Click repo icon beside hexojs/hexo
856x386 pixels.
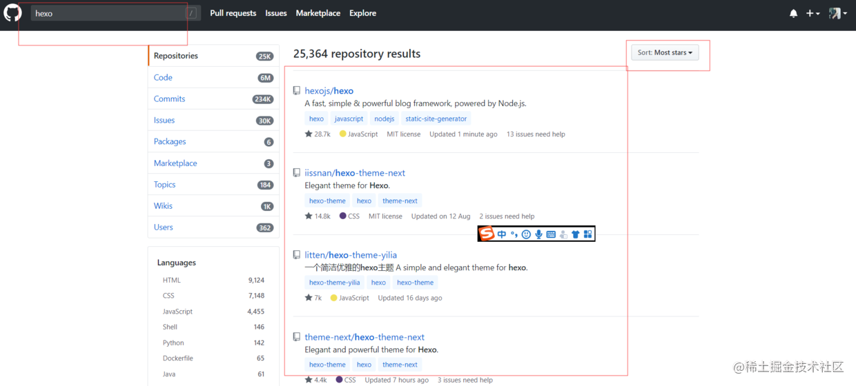point(297,91)
